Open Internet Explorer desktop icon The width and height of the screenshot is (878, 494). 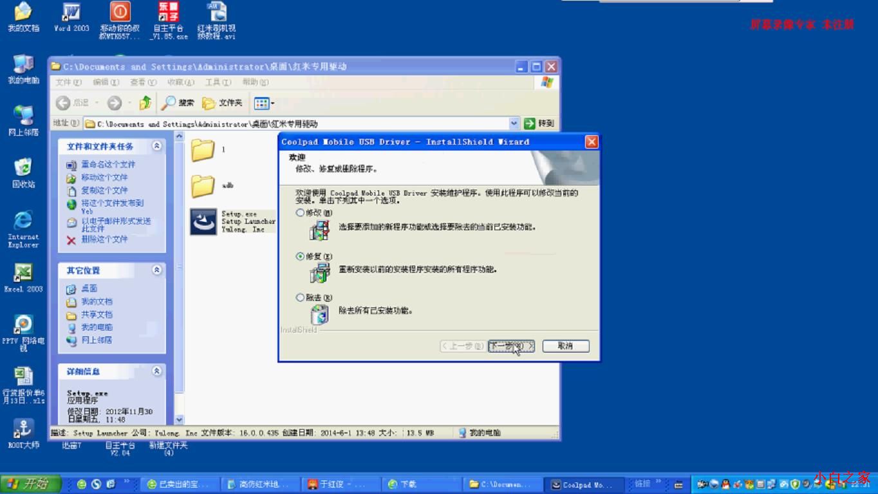click(x=23, y=229)
